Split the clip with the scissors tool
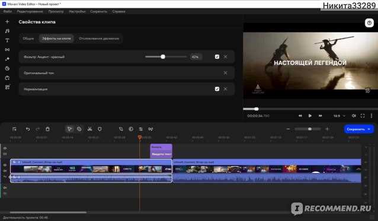This screenshot has width=378, height=221. 89,129
